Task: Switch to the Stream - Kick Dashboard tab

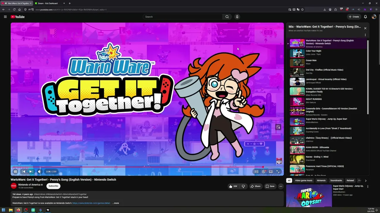Action: (x=50, y=3)
